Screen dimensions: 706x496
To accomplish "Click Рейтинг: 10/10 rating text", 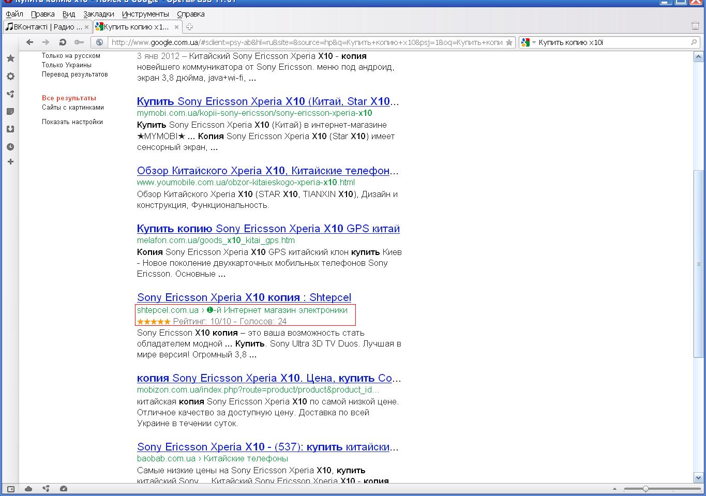I will 202,322.
